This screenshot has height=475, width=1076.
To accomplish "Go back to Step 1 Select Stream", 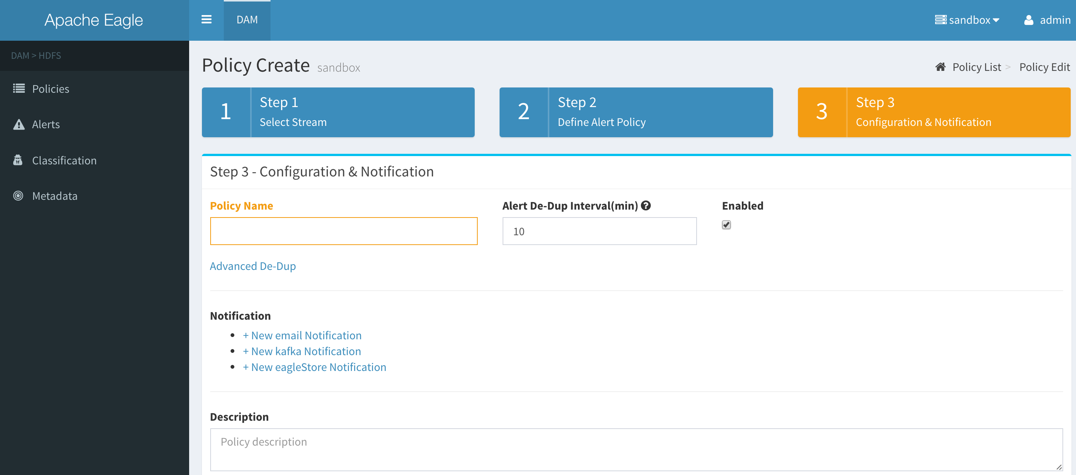I will (x=338, y=112).
